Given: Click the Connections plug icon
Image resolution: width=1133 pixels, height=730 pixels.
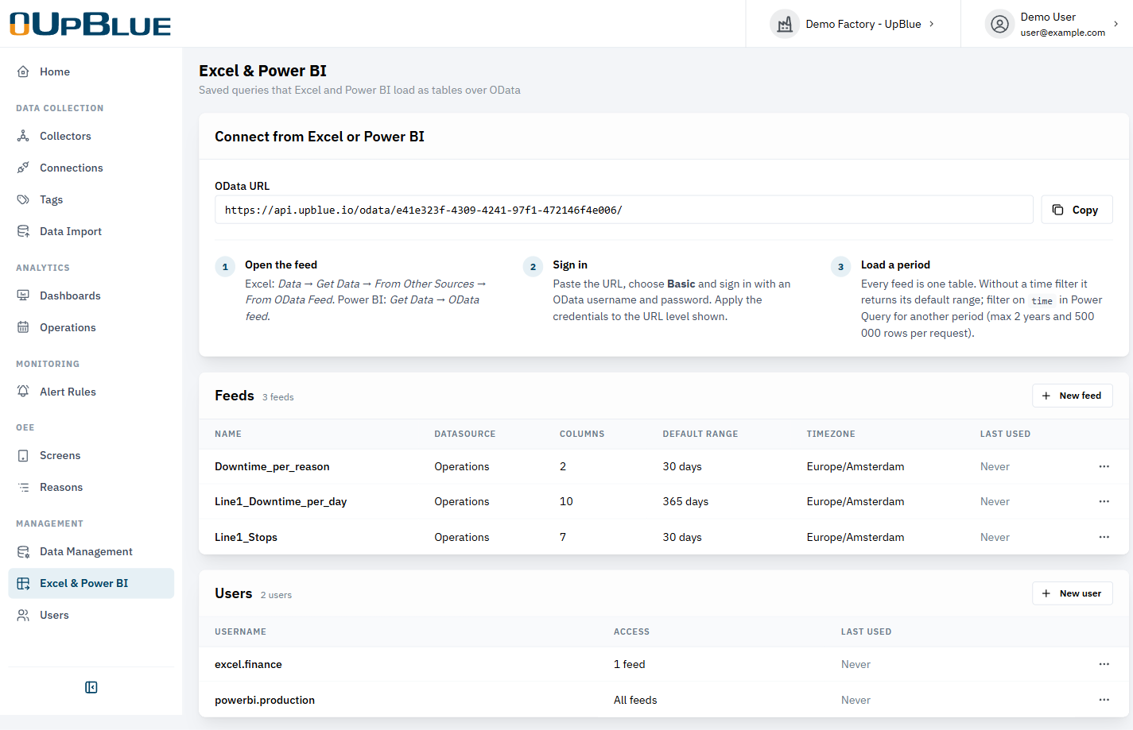Looking at the screenshot, I should [23, 168].
